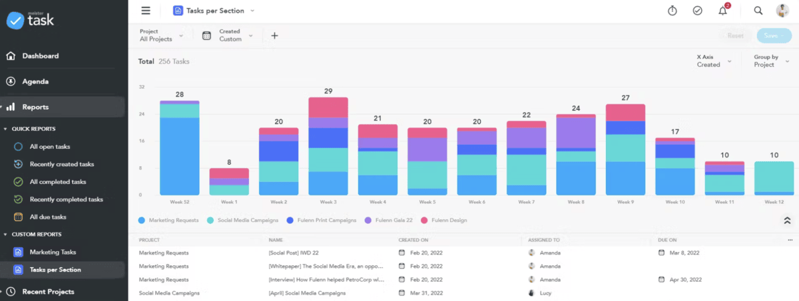The height and width of the screenshot is (301, 799).
Task: Open the user profile avatar
Action: coord(782,11)
